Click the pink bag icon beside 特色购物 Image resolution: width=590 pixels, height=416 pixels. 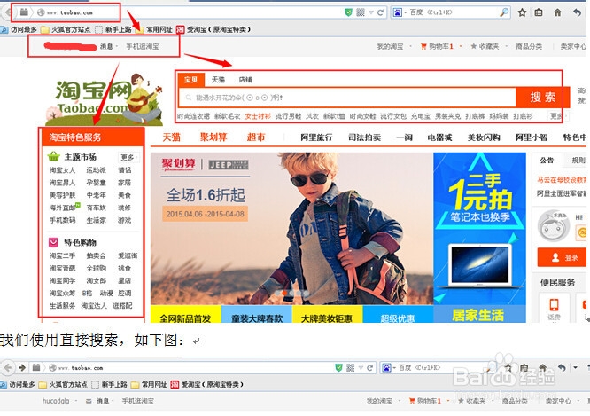click(53, 242)
